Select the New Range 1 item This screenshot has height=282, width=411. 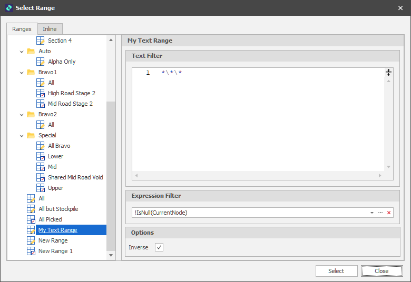pos(55,251)
